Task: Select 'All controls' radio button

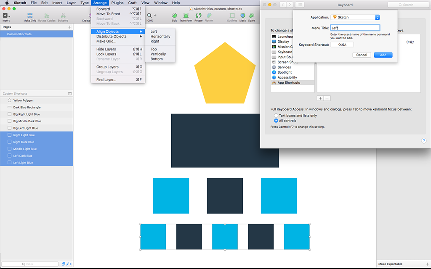Action: 276,121
